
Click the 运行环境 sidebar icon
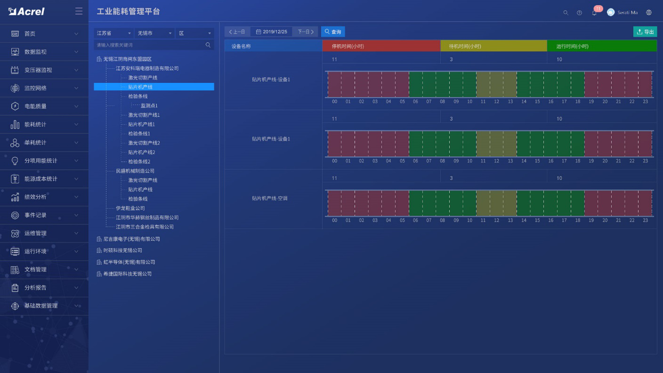coord(15,251)
